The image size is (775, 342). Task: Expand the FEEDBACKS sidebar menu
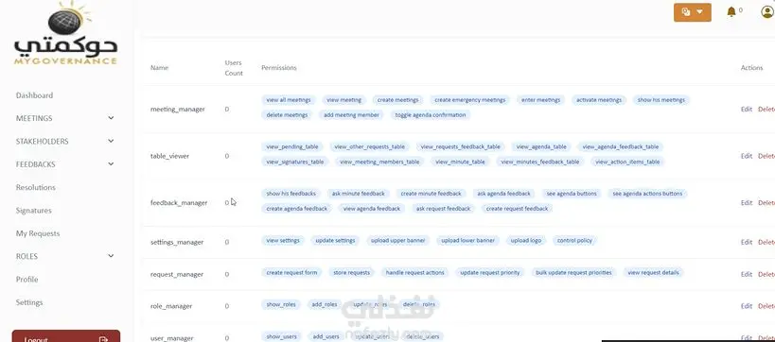coord(64,164)
